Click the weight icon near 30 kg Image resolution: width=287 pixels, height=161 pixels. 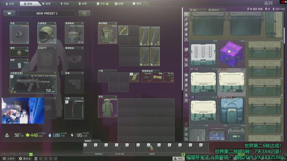7,135
